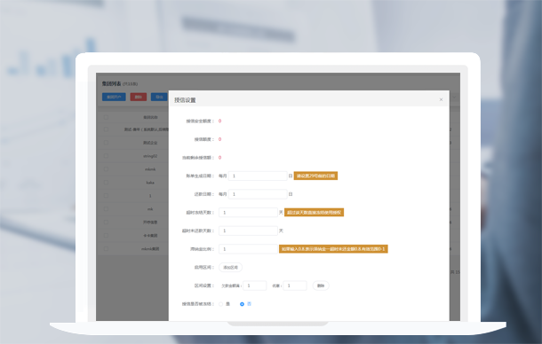The height and width of the screenshot is (344, 542).
Task: Click the 还款日期 day input field
Action: (x=258, y=194)
